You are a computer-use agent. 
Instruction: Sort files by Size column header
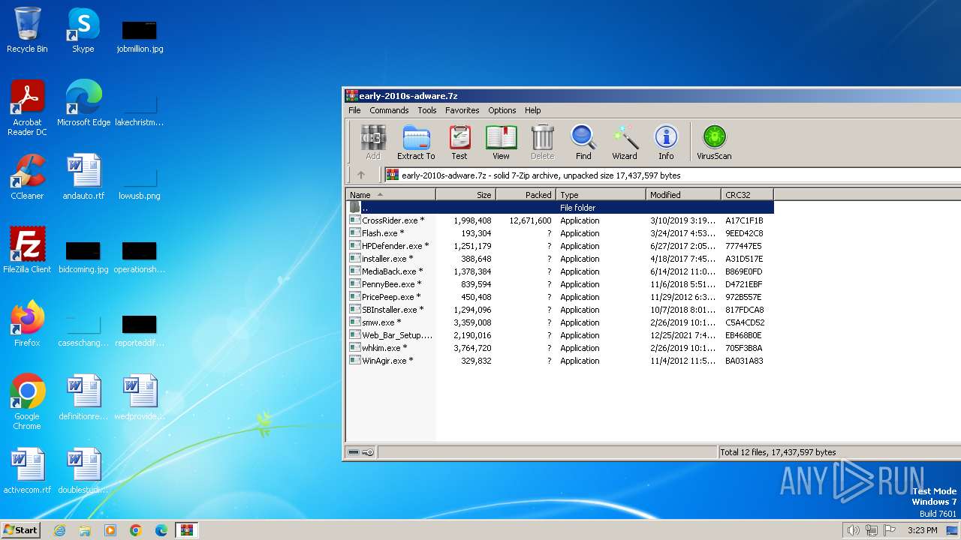click(465, 195)
